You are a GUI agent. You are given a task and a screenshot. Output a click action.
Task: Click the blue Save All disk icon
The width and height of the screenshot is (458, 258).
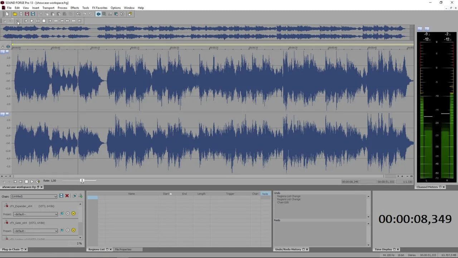pos(33,14)
